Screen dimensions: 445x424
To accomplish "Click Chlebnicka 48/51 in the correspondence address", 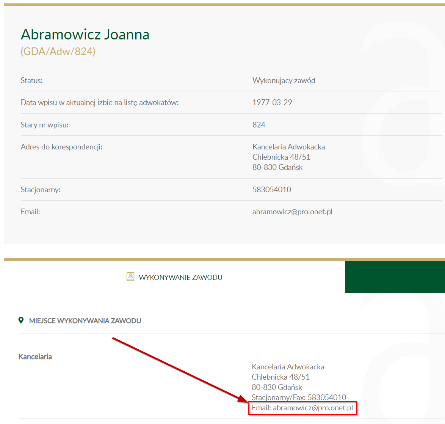I will [281, 157].
